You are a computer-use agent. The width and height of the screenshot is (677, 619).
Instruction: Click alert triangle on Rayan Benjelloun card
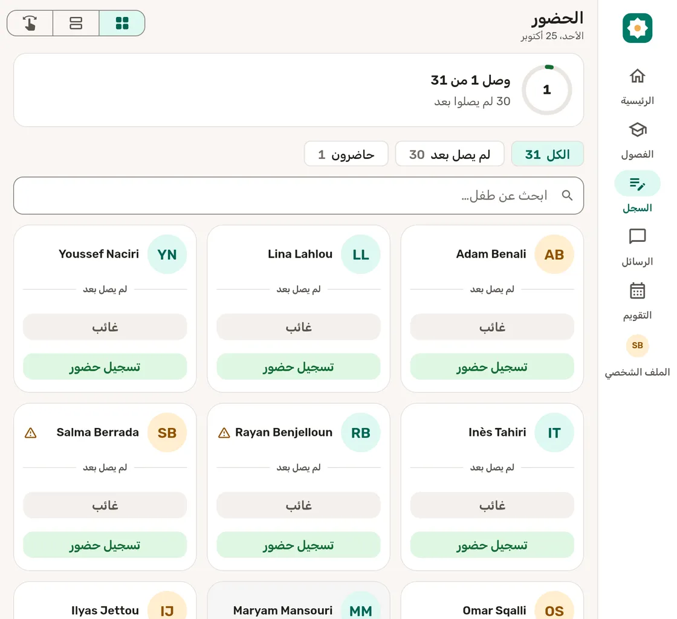[224, 433]
